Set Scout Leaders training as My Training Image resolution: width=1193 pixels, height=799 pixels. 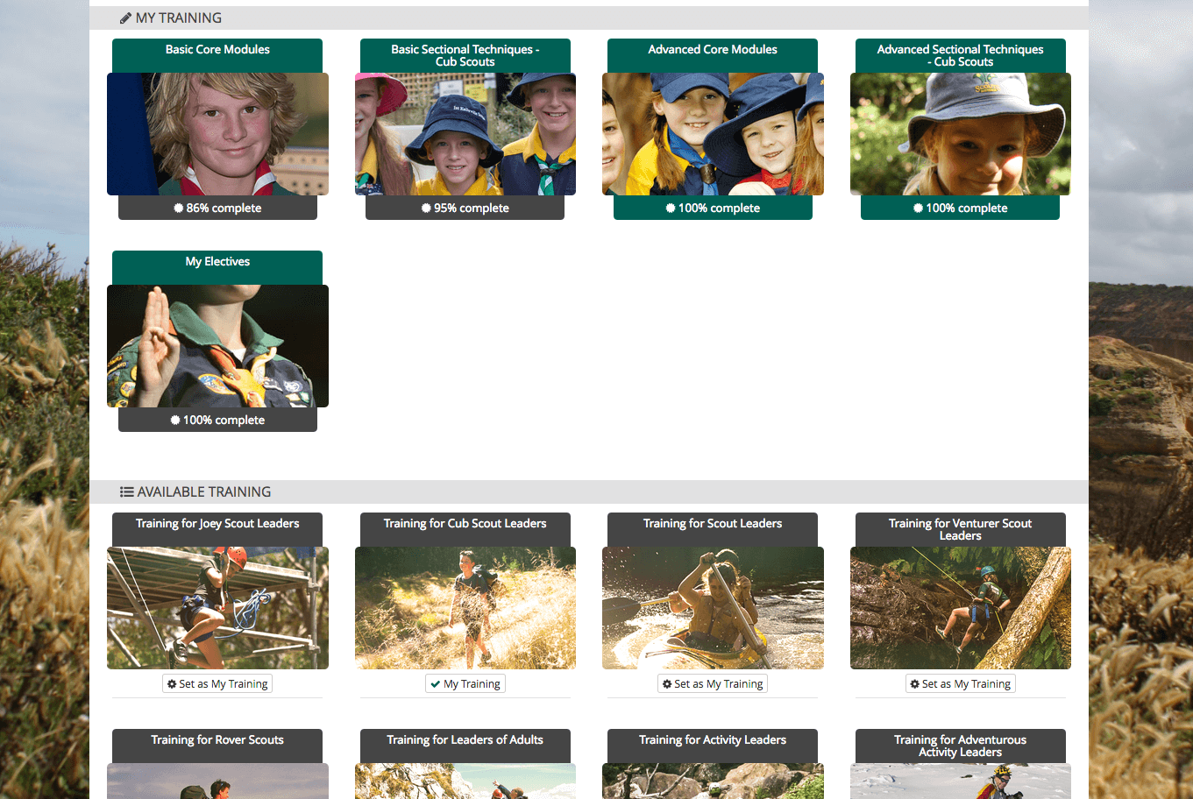coord(713,684)
